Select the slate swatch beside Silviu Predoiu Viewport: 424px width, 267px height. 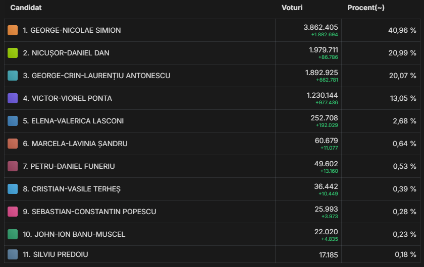(13, 254)
